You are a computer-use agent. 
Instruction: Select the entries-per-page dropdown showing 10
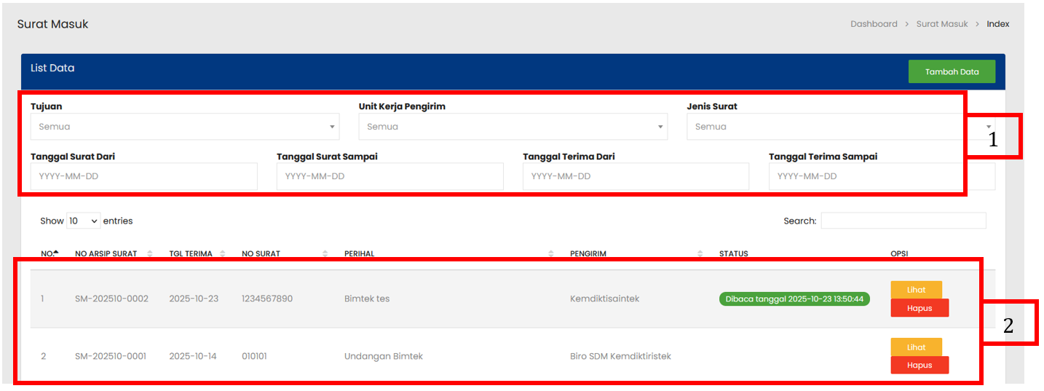click(84, 221)
